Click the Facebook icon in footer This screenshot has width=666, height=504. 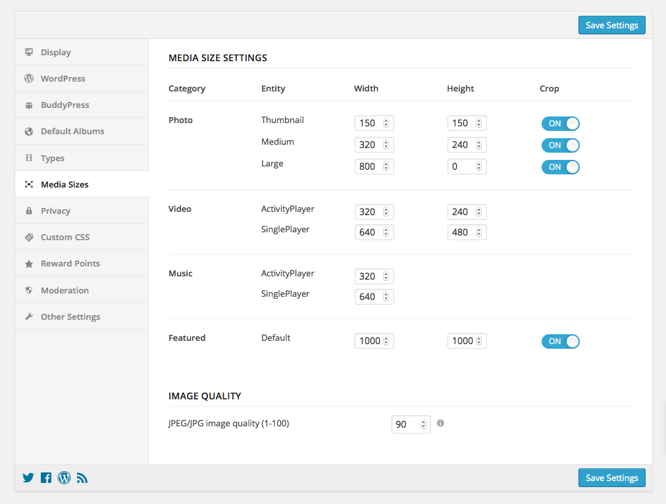tap(46, 478)
